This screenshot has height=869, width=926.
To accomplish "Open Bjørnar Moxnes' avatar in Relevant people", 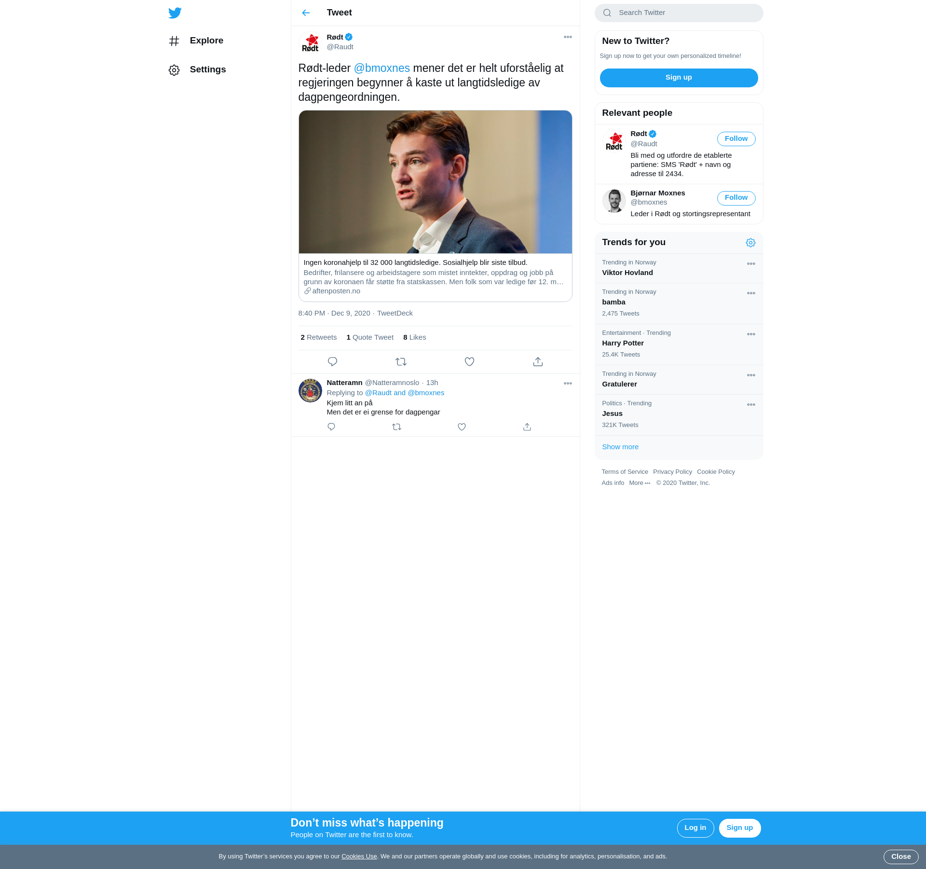I will [614, 201].
